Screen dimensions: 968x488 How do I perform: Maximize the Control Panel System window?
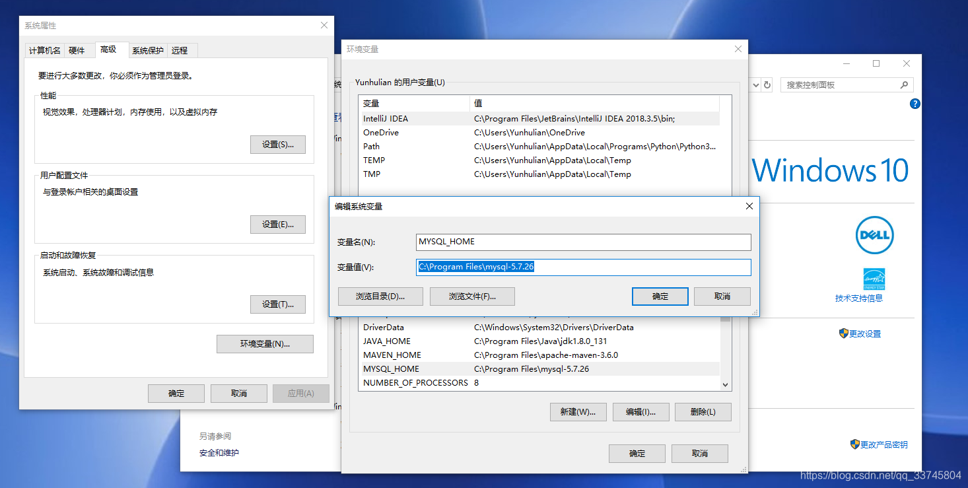pos(876,63)
